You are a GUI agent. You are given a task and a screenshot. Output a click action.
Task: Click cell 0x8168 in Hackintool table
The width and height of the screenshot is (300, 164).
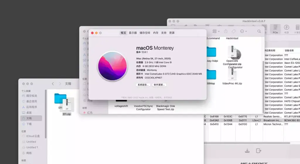pyautogui.click(x=214, y=117)
